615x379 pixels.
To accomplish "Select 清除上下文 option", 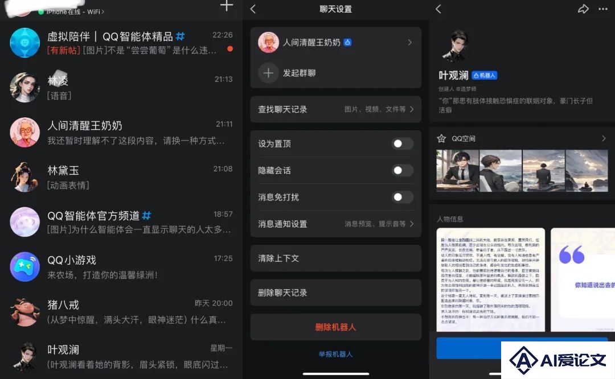I will point(336,258).
